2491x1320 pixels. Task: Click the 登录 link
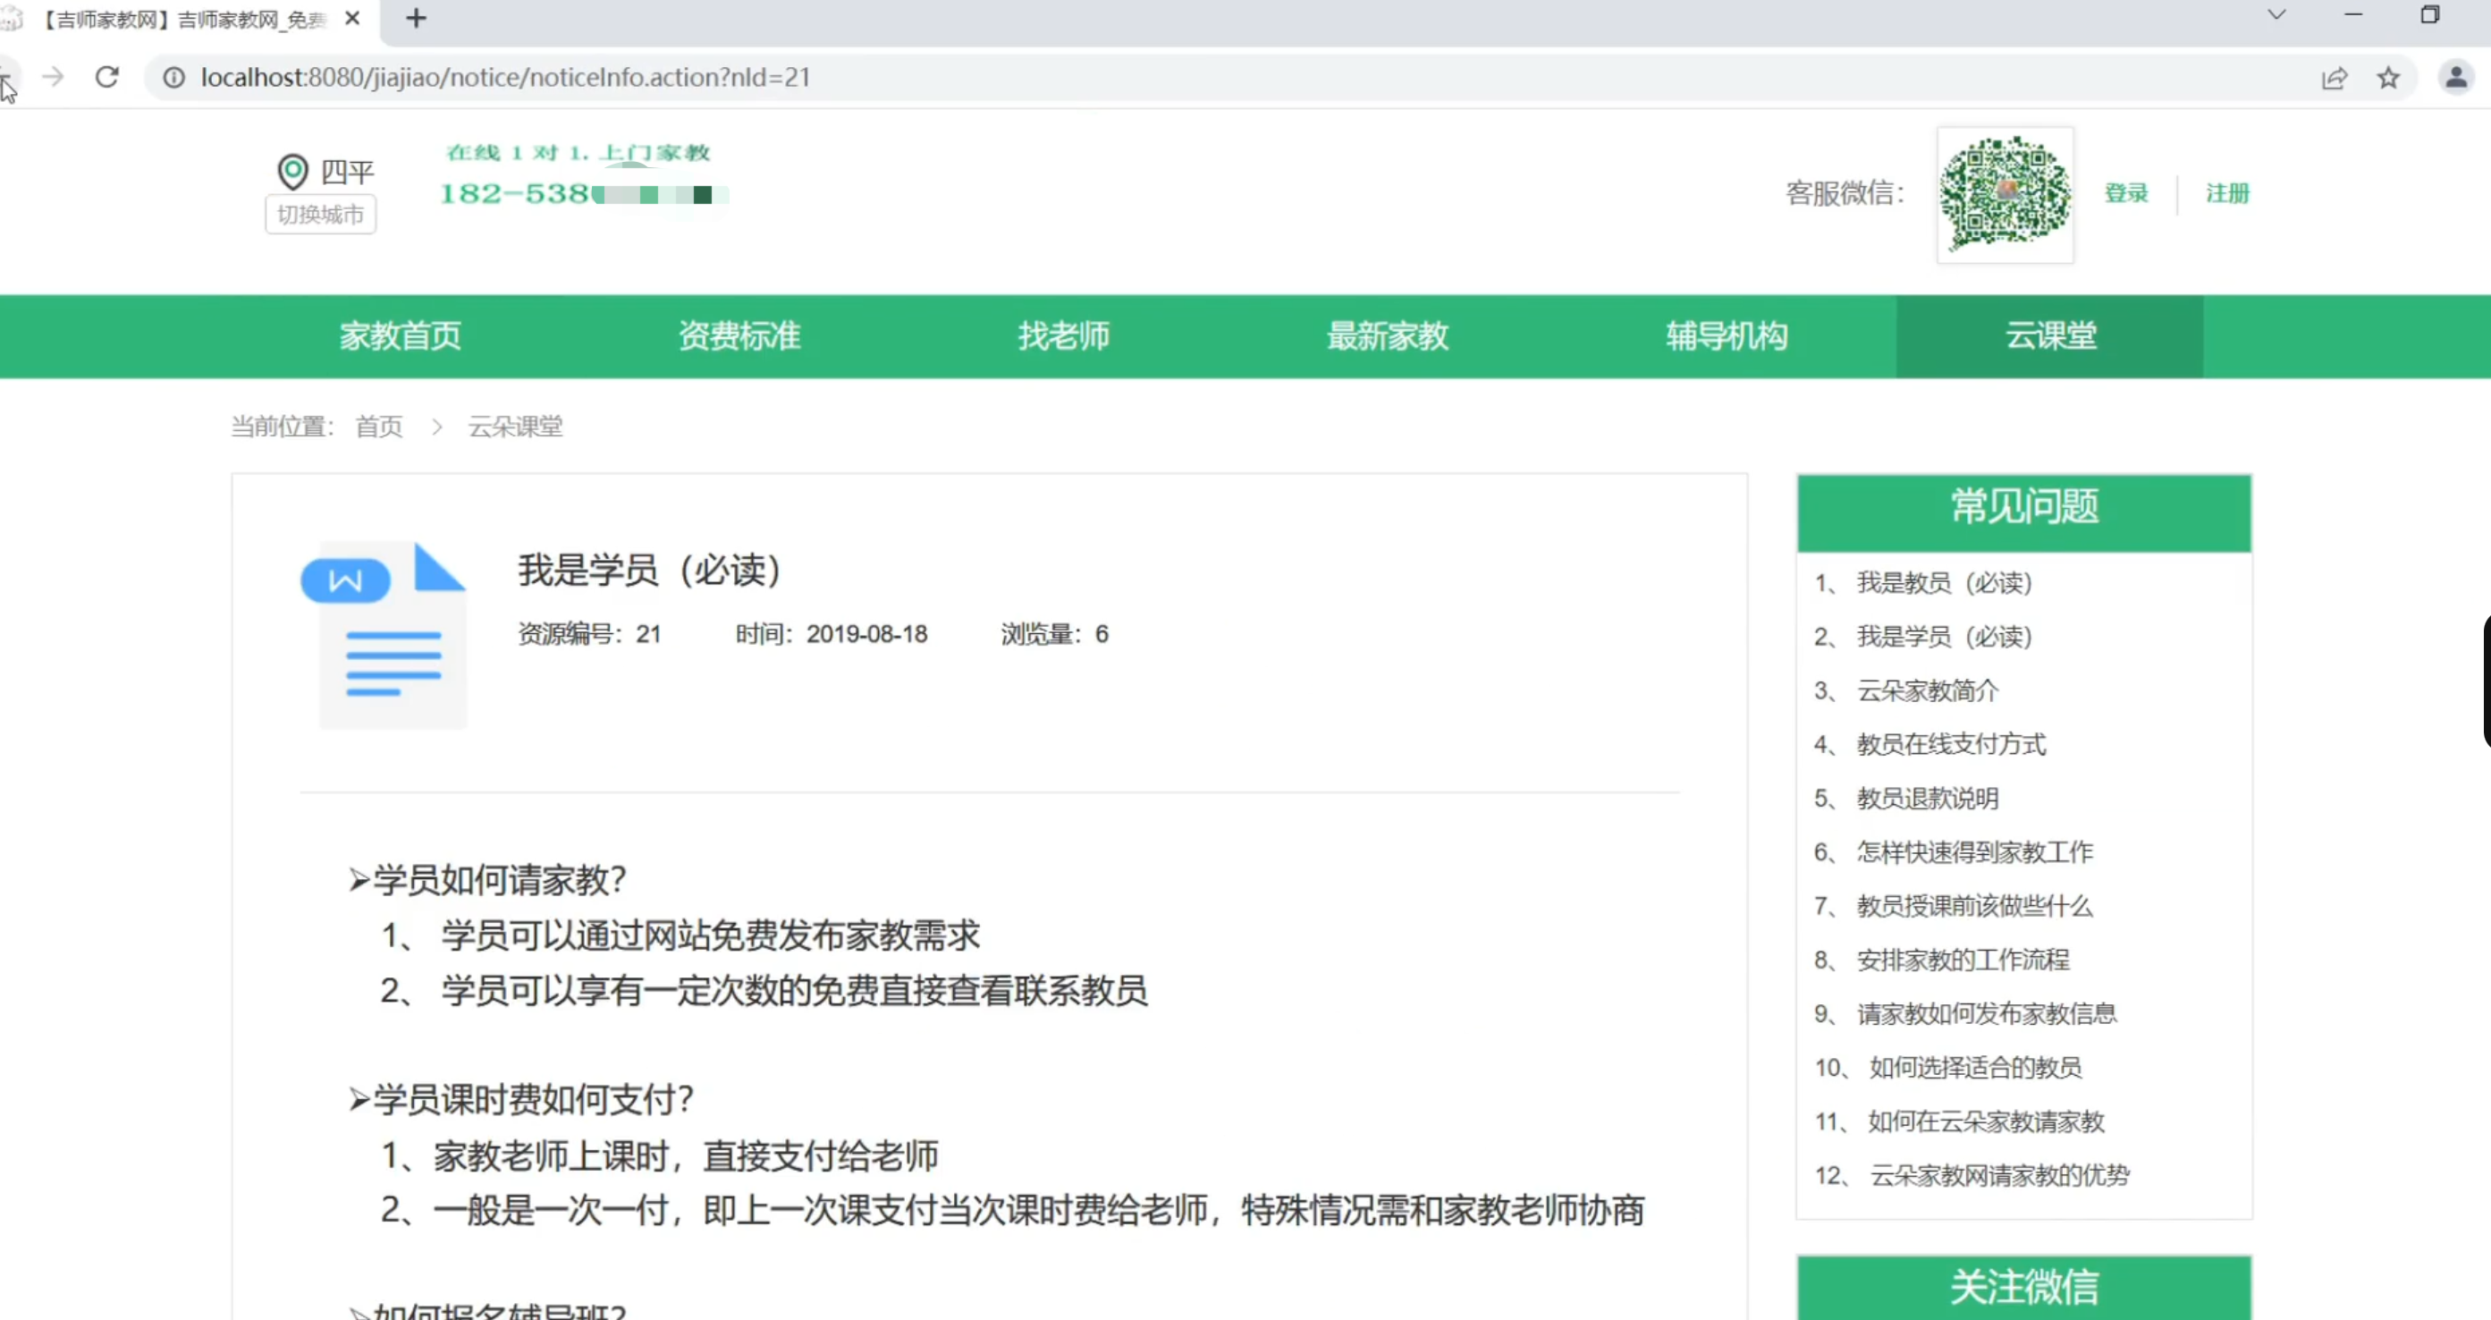[2125, 193]
